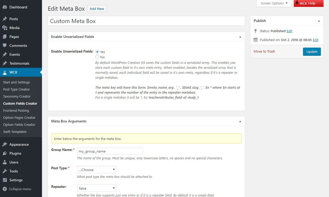Select Yes for Enable Unserialized Fields
Viewport: 329px width, 197px height.
point(97,52)
